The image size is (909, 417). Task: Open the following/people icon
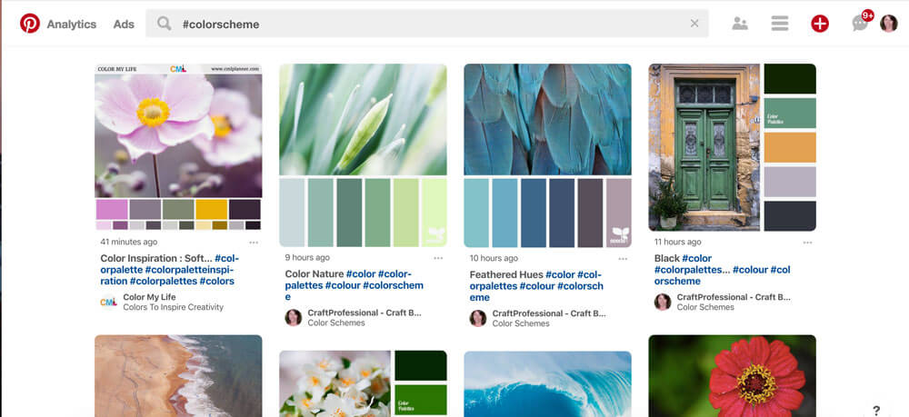pyautogui.click(x=740, y=24)
